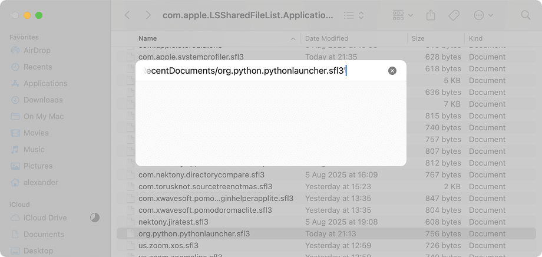Click the iCloud Drive storage progress indicator

[95, 218]
